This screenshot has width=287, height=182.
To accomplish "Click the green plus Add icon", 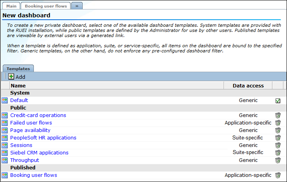I will 11,76.
